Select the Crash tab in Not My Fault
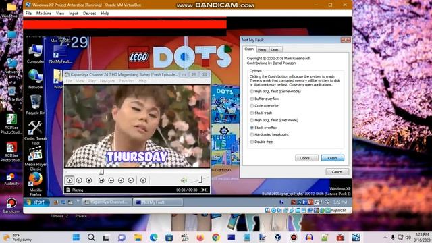Viewport: 432px width, 243px height. tap(249, 49)
